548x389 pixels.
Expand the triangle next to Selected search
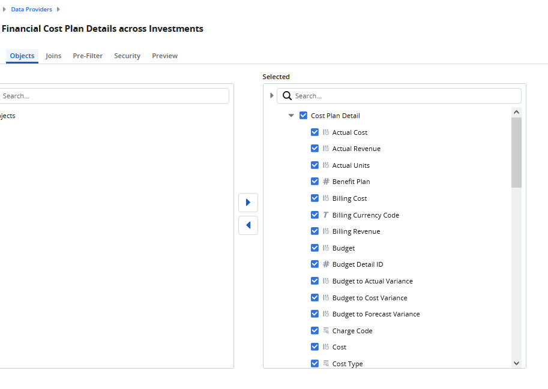click(271, 96)
